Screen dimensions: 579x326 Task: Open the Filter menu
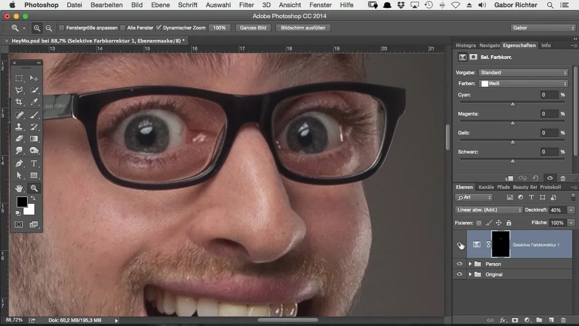pyautogui.click(x=247, y=5)
